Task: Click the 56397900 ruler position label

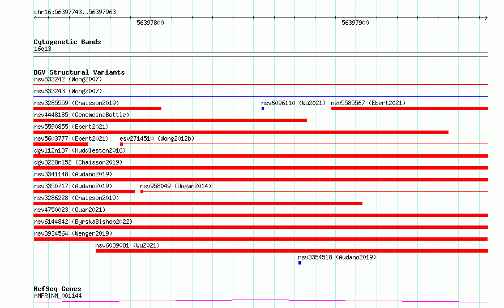Action: tap(355, 23)
